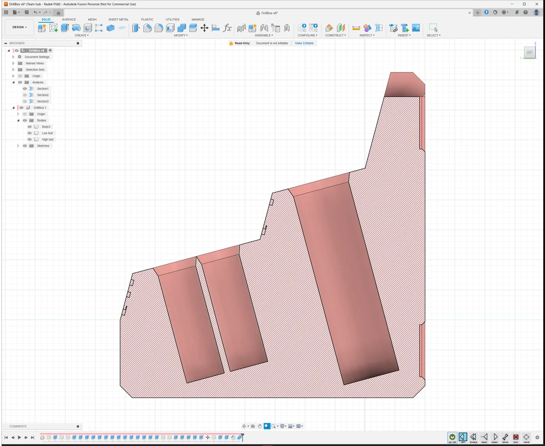Screen dimensions: 545x446
Task: Hide the High text body
Action: (x=30, y=139)
